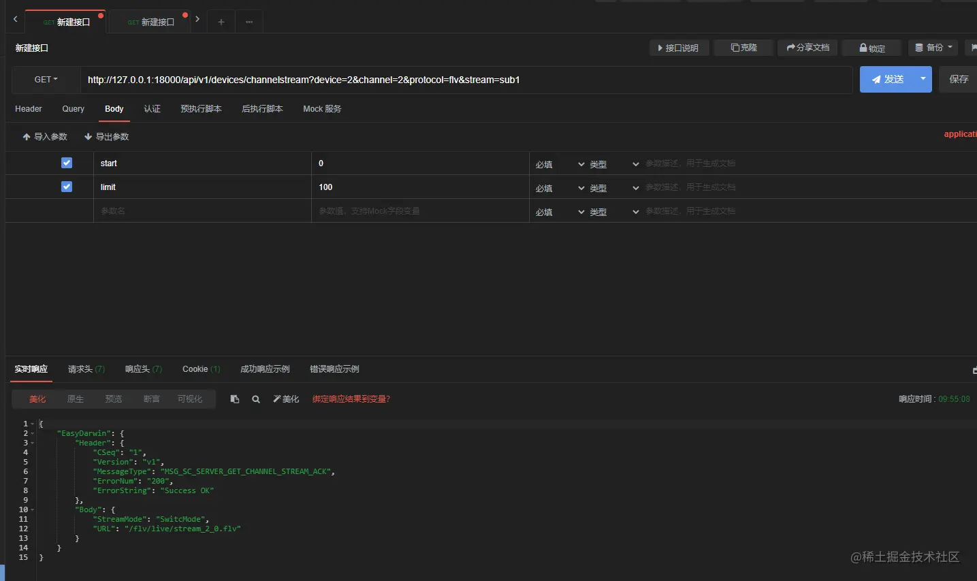Viewport: 977px width, 581px height.
Task: Click the 克隆 clone button
Action: pos(743,48)
